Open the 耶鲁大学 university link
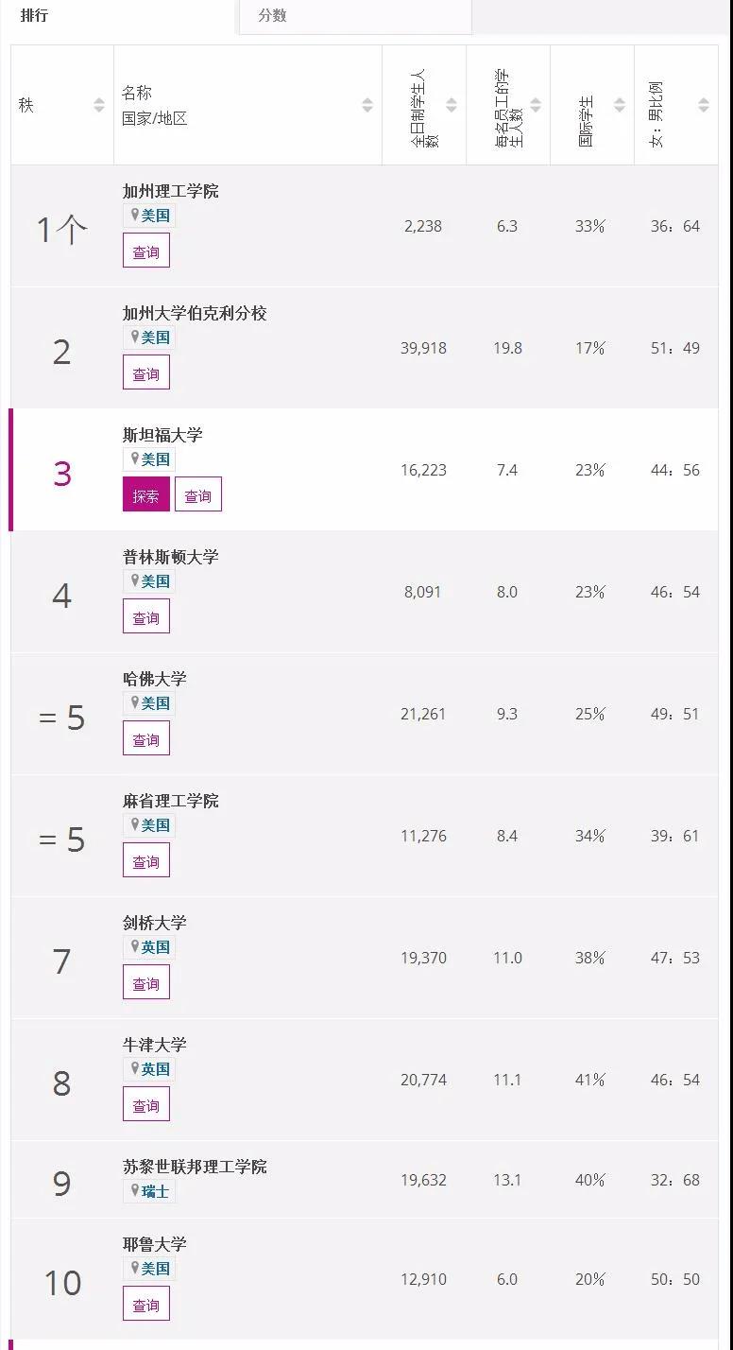This screenshot has height=1350, width=733. [x=155, y=1244]
